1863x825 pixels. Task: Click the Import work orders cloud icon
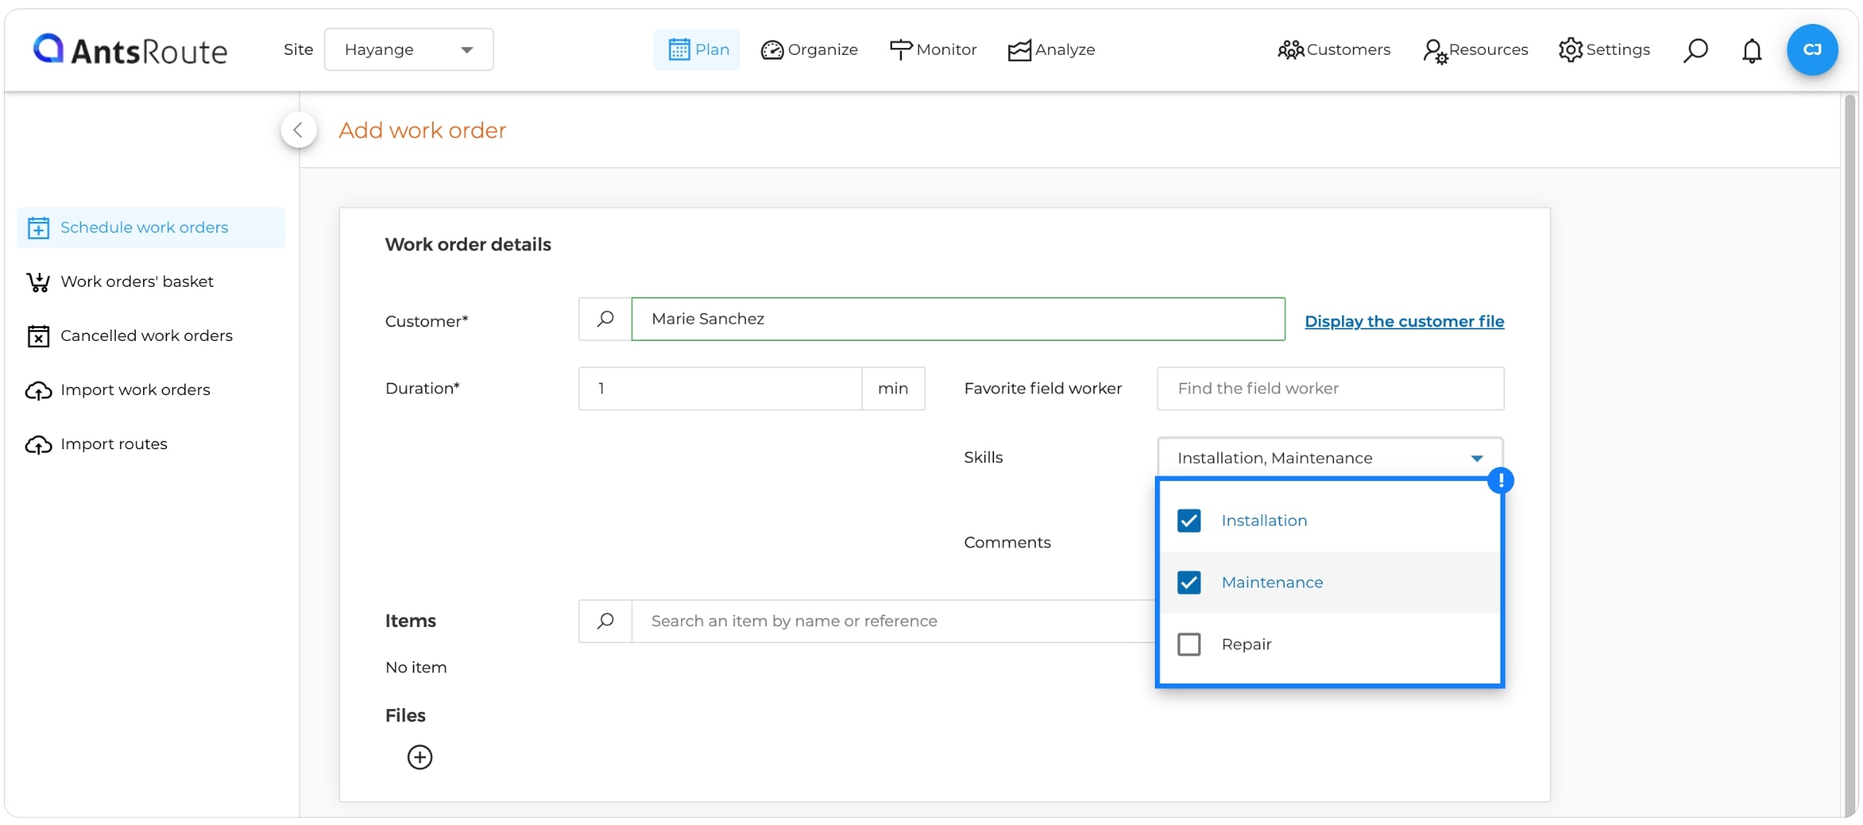[39, 390]
